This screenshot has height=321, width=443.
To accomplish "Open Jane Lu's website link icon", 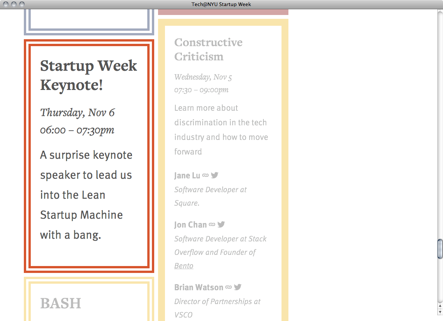I will (x=206, y=175).
